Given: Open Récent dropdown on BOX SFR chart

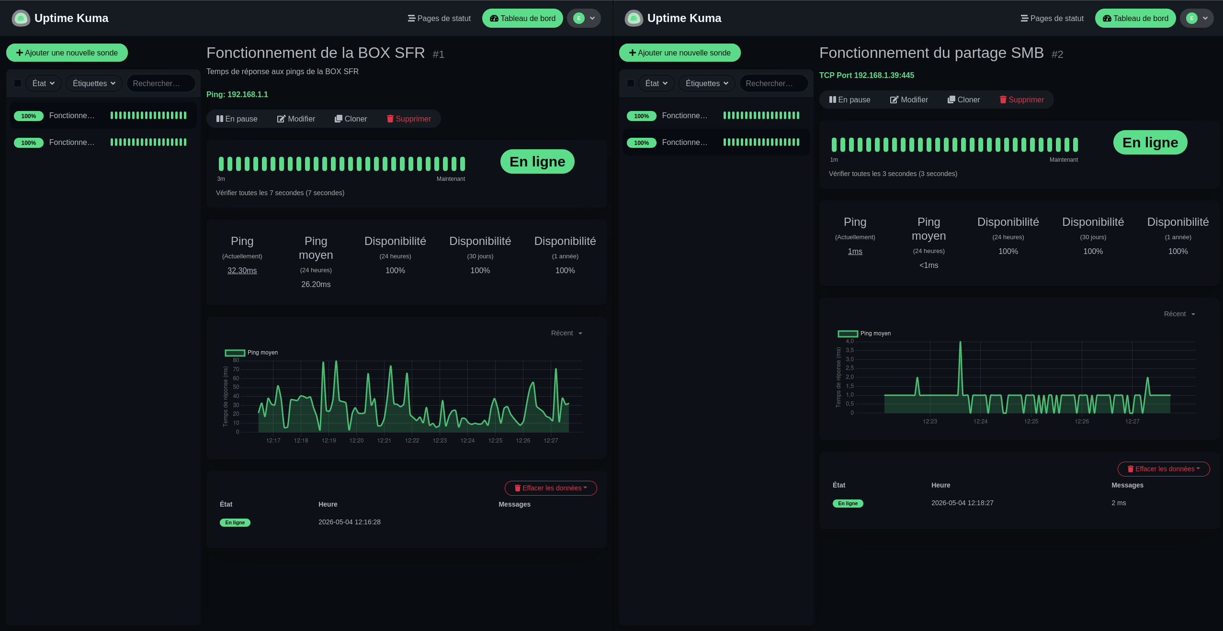Looking at the screenshot, I should click(566, 333).
